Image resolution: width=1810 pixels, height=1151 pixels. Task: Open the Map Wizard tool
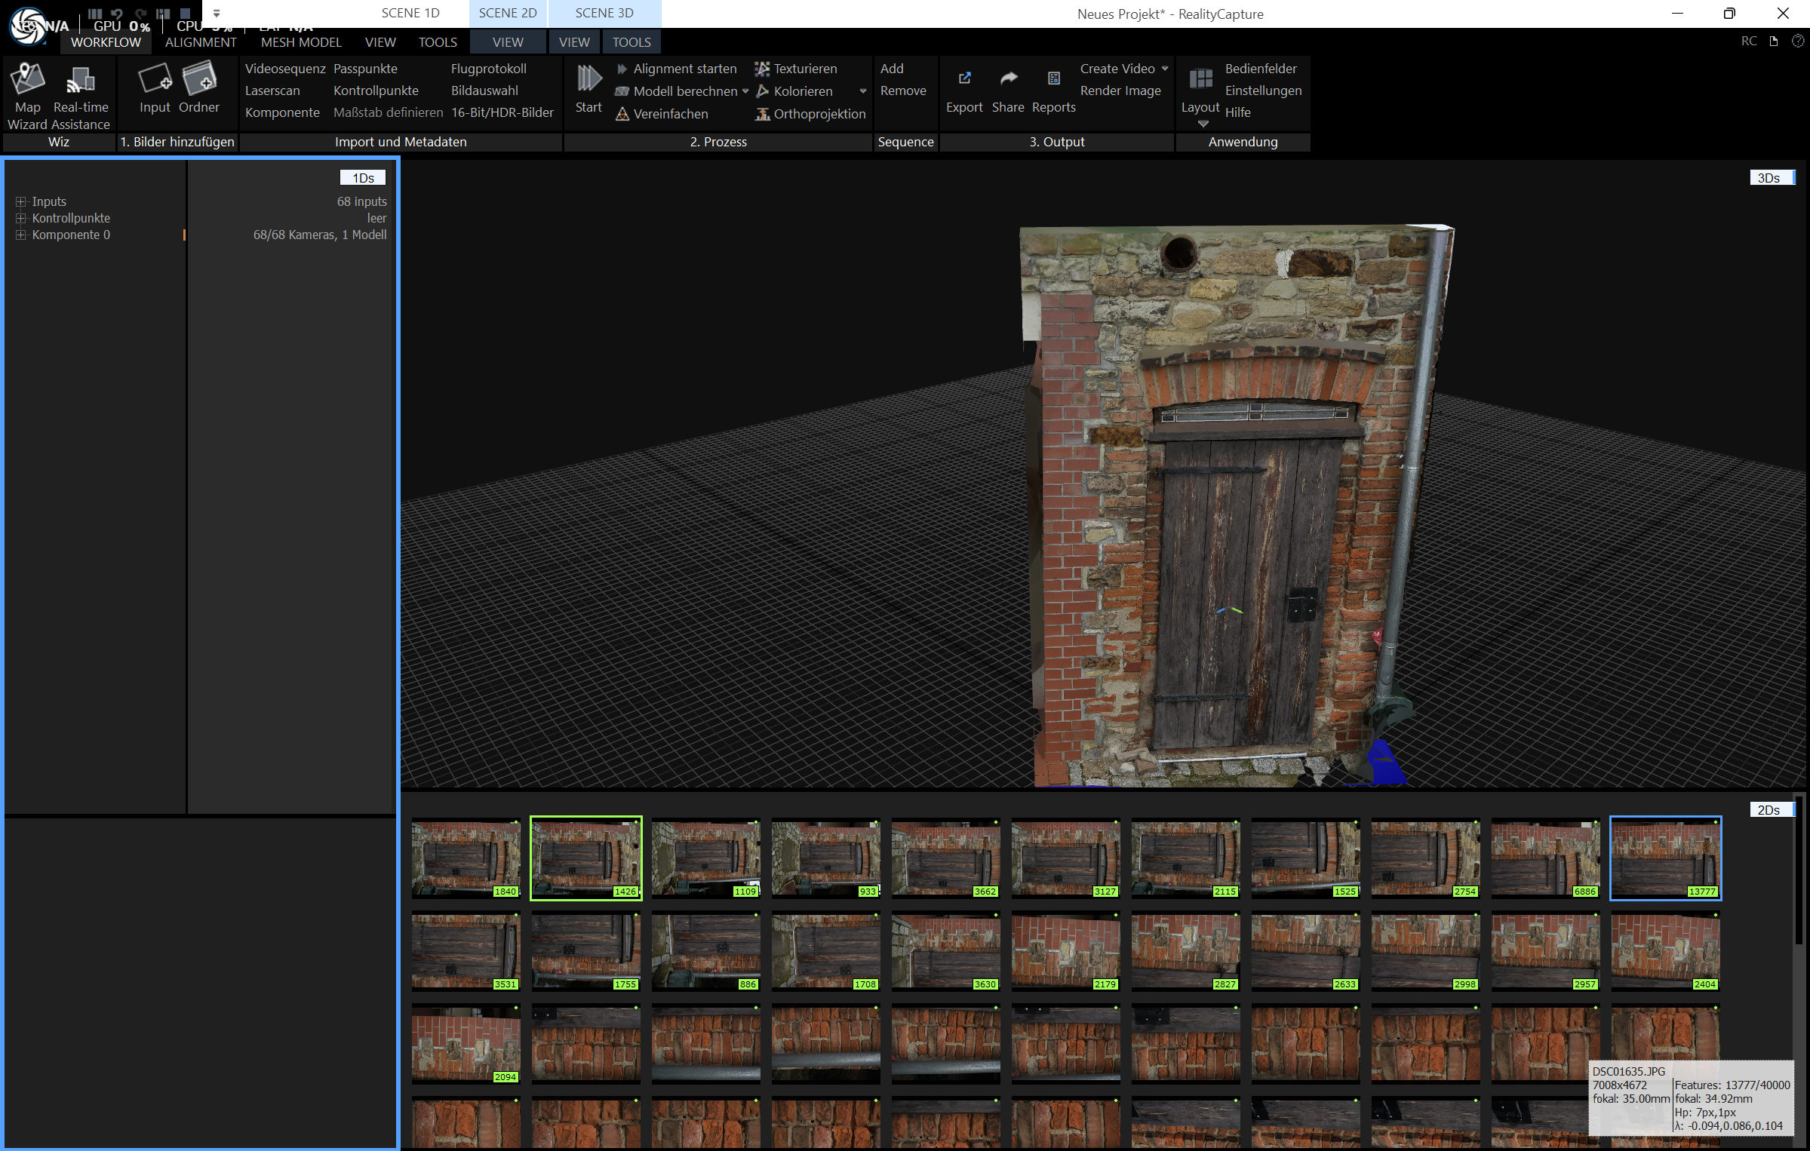tap(28, 96)
